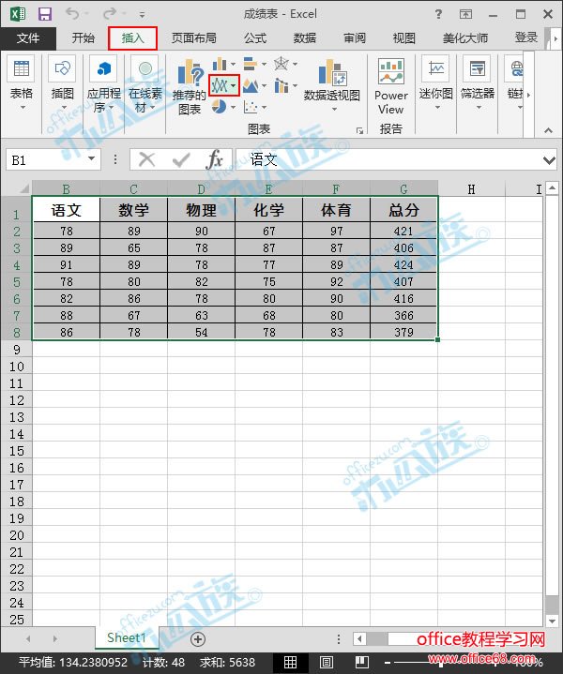This screenshot has height=674, width=563.
Task: Collapse the ribbon with the up chevron
Action: tap(548, 130)
